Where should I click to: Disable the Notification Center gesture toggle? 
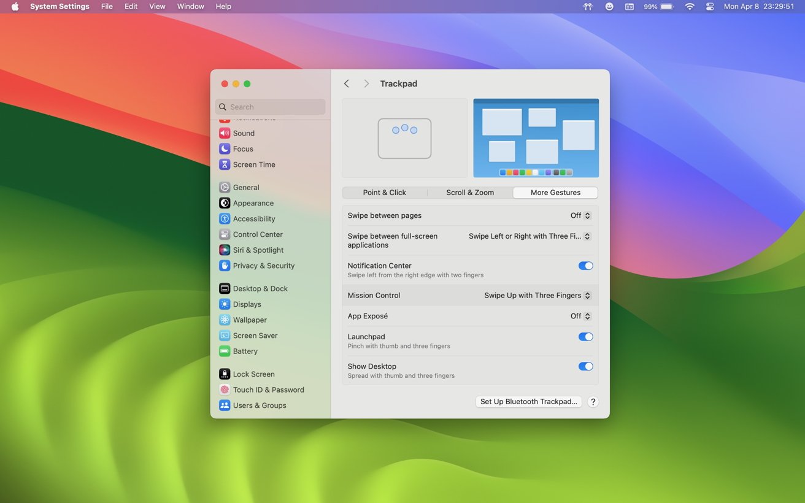[x=585, y=266]
